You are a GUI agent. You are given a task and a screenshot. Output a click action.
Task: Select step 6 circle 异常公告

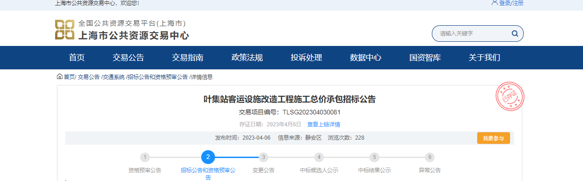[x=430, y=157]
